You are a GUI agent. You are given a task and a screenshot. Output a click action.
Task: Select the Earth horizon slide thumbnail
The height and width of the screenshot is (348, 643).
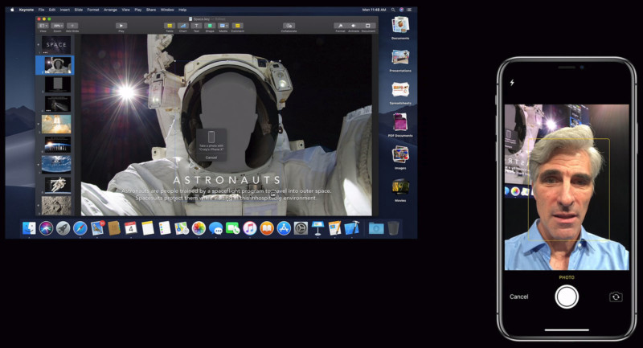pyautogui.click(x=58, y=145)
